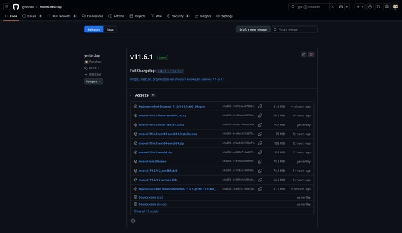Switch to the Discussions tab
The image size is (402, 233).
click(93, 16)
